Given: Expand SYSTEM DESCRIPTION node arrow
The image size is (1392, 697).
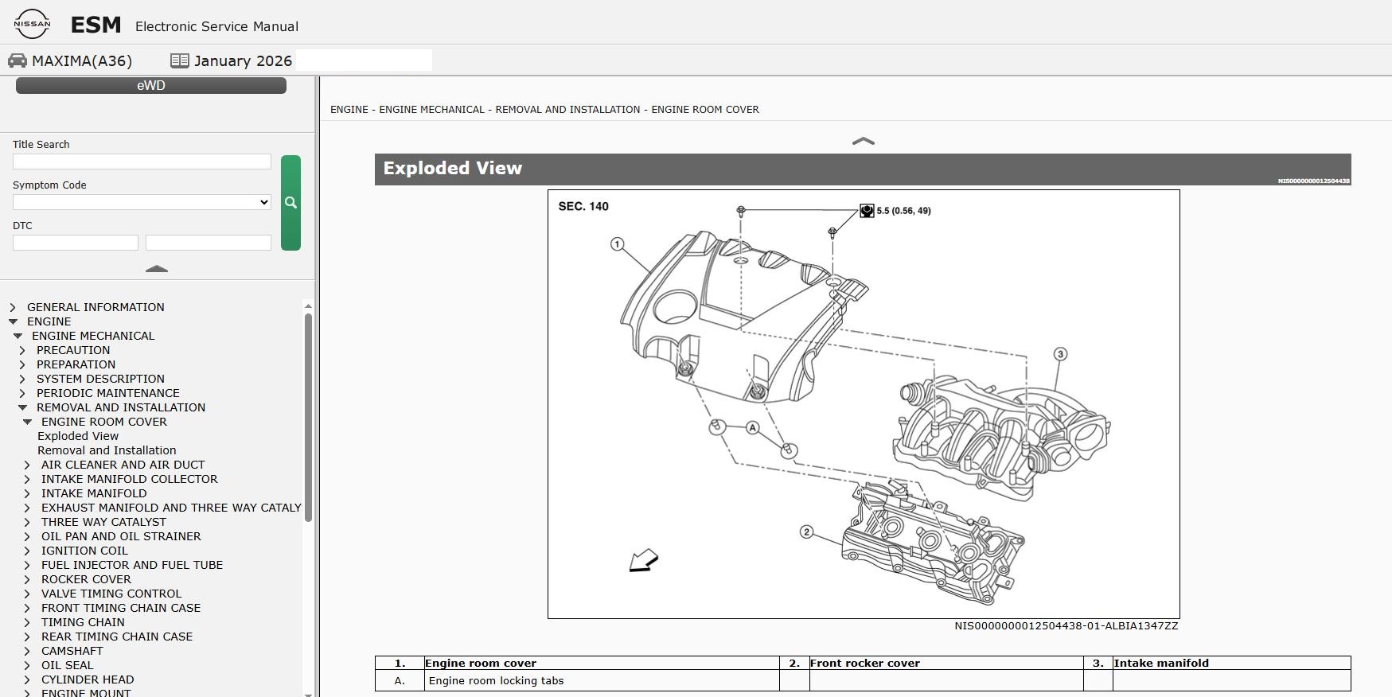Looking at the screenshot, I should click(22, 379).
